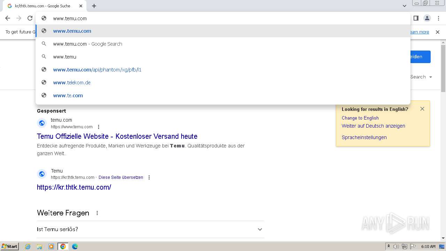This screenshot has height=251, width=446.
Task: Close the English results language popup
Action: 422,109
